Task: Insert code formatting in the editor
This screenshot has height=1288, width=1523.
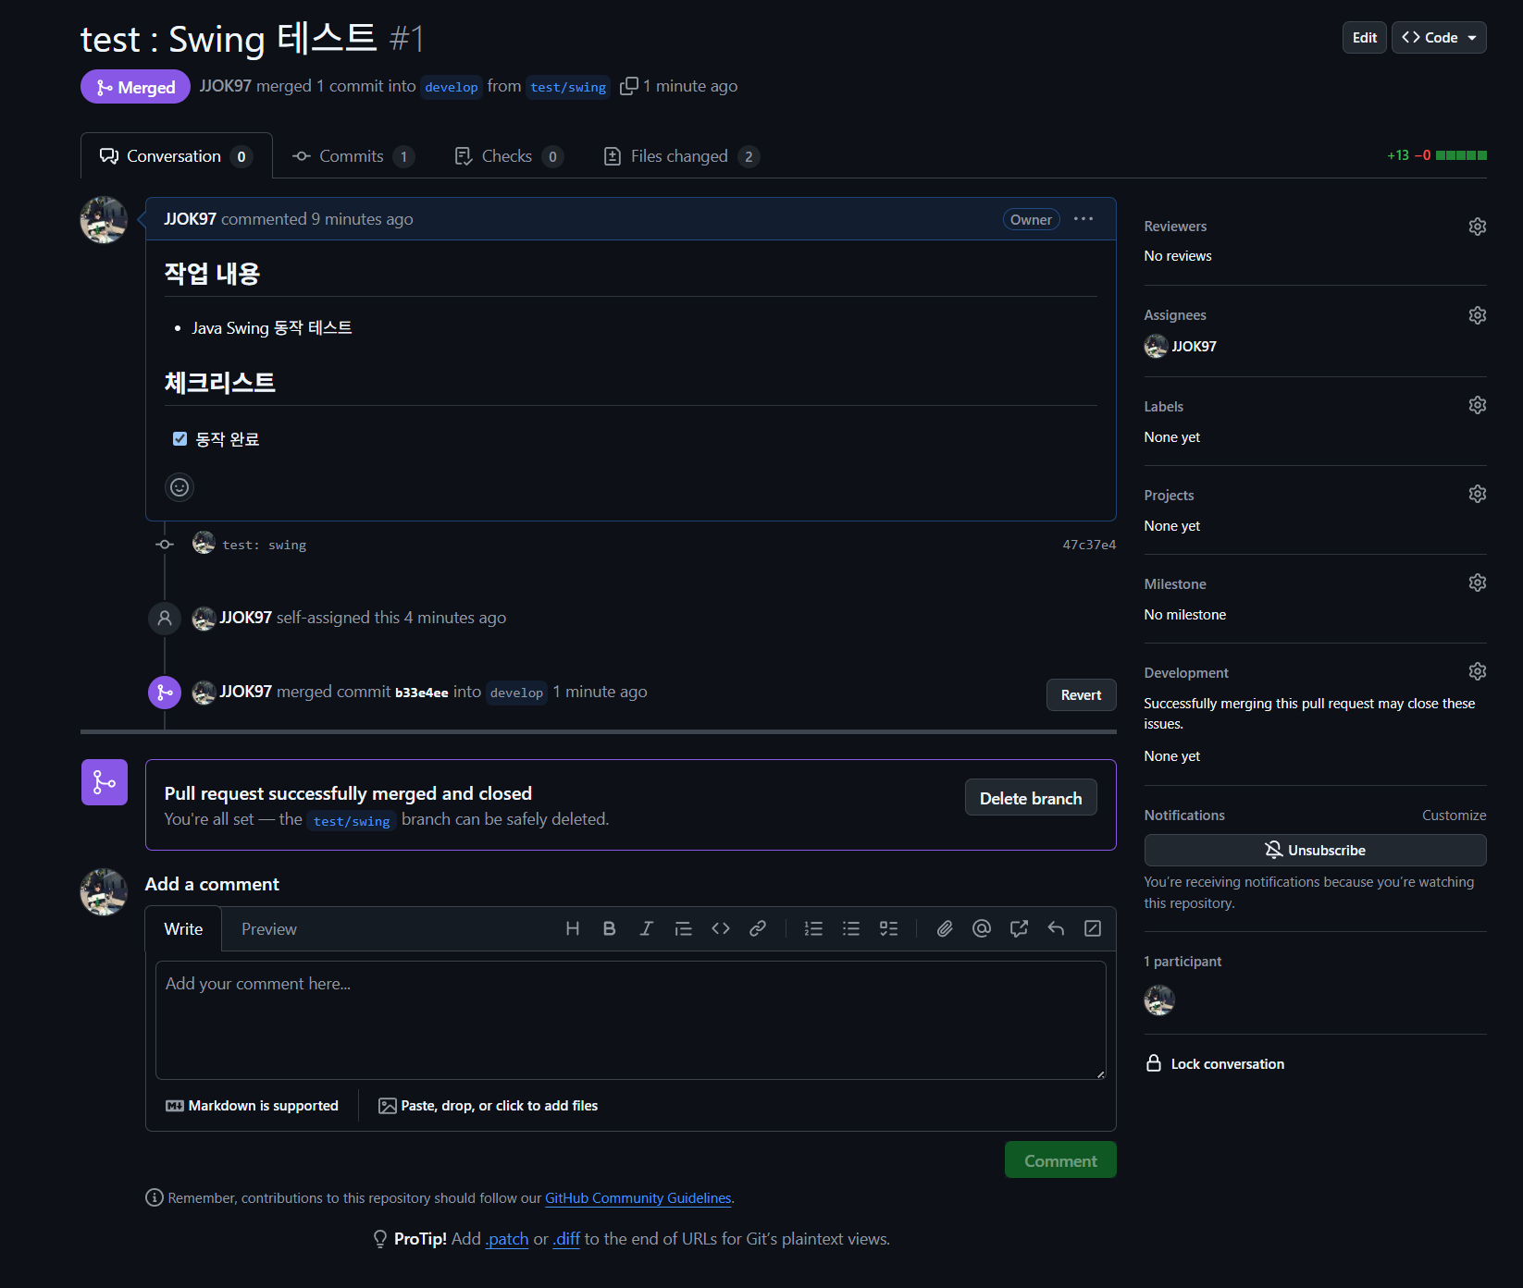Action: 721,928
